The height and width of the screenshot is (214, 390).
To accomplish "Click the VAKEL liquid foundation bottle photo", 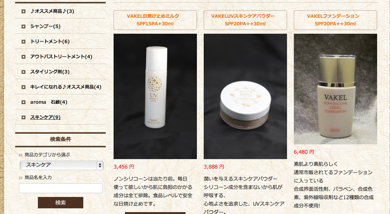I will pos(335,89).
